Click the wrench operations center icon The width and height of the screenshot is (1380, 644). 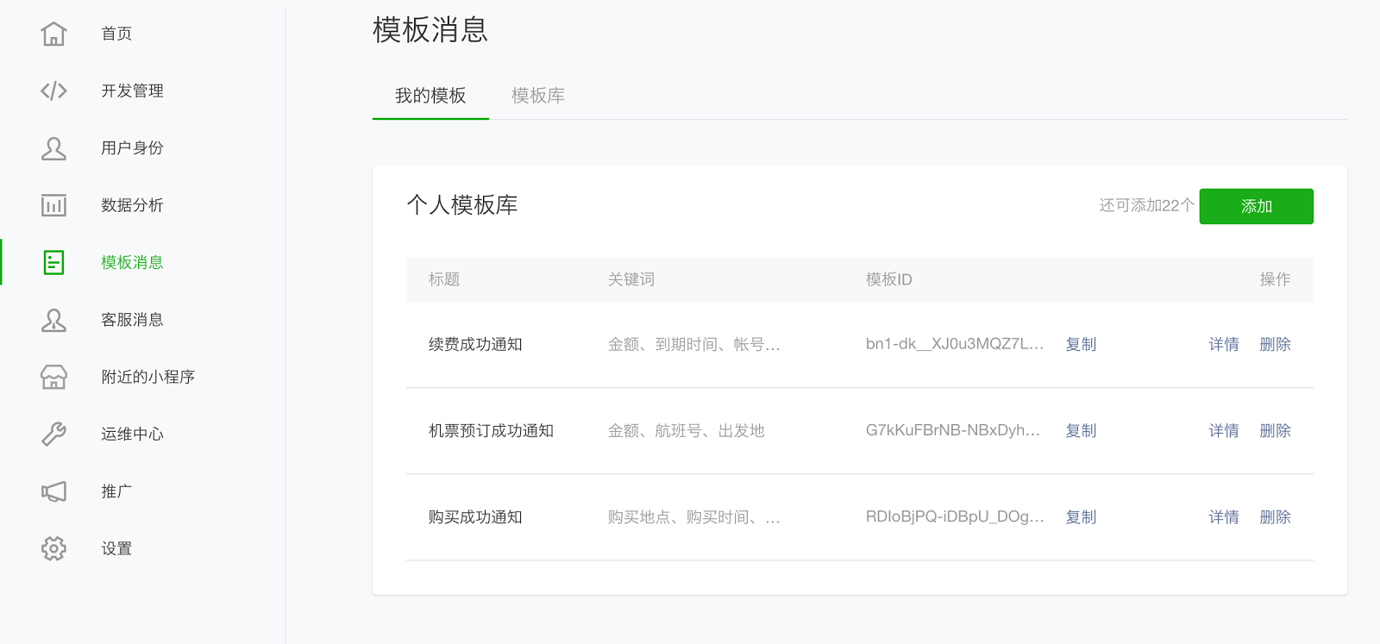coord(53,434)
